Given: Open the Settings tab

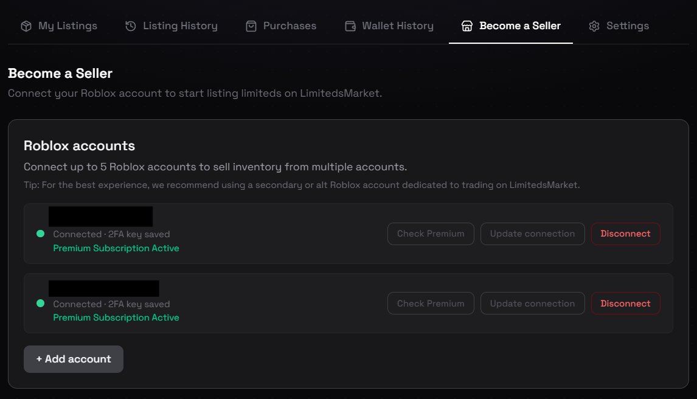Looking at the screenshot, I should pos(619,26).
